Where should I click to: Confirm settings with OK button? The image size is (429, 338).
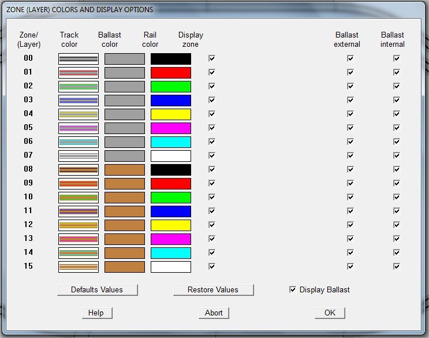330,313
